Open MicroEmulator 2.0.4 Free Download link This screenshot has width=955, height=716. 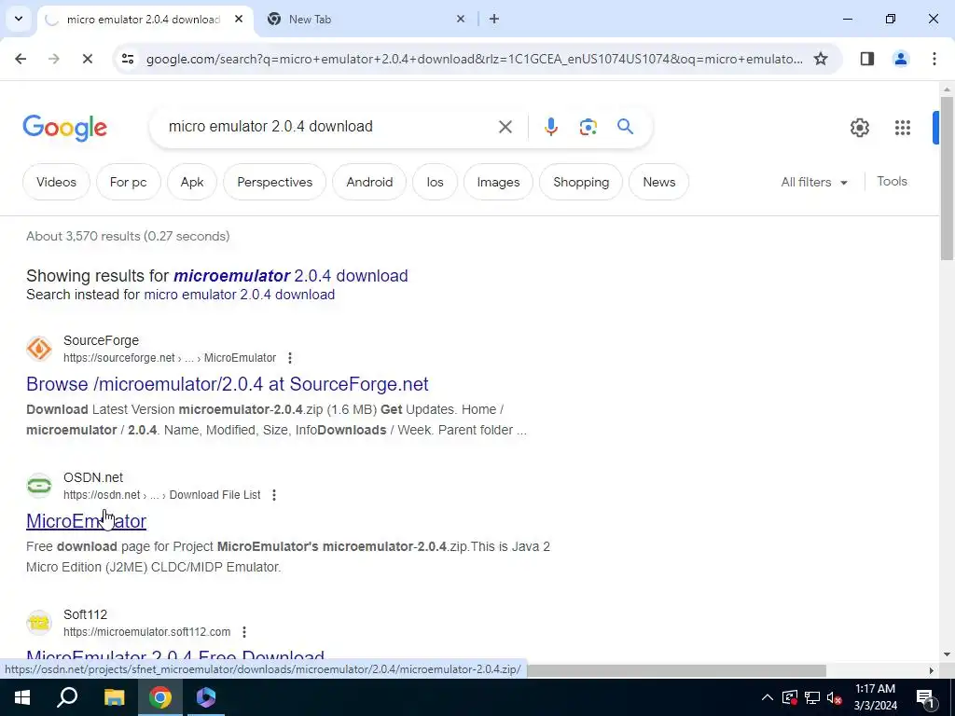pos(175,655)
